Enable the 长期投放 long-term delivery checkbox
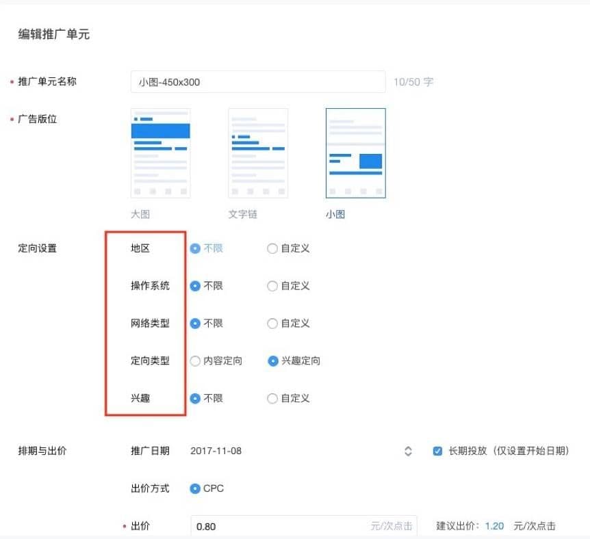 point(437,451)
